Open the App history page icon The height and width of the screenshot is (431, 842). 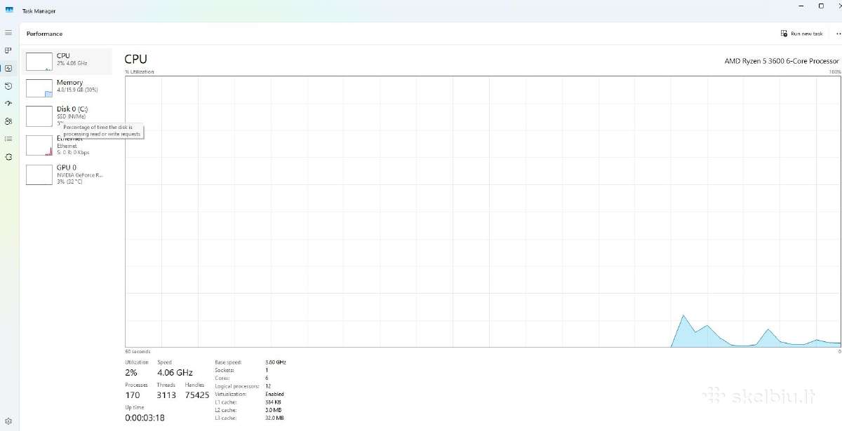(8, 85)
